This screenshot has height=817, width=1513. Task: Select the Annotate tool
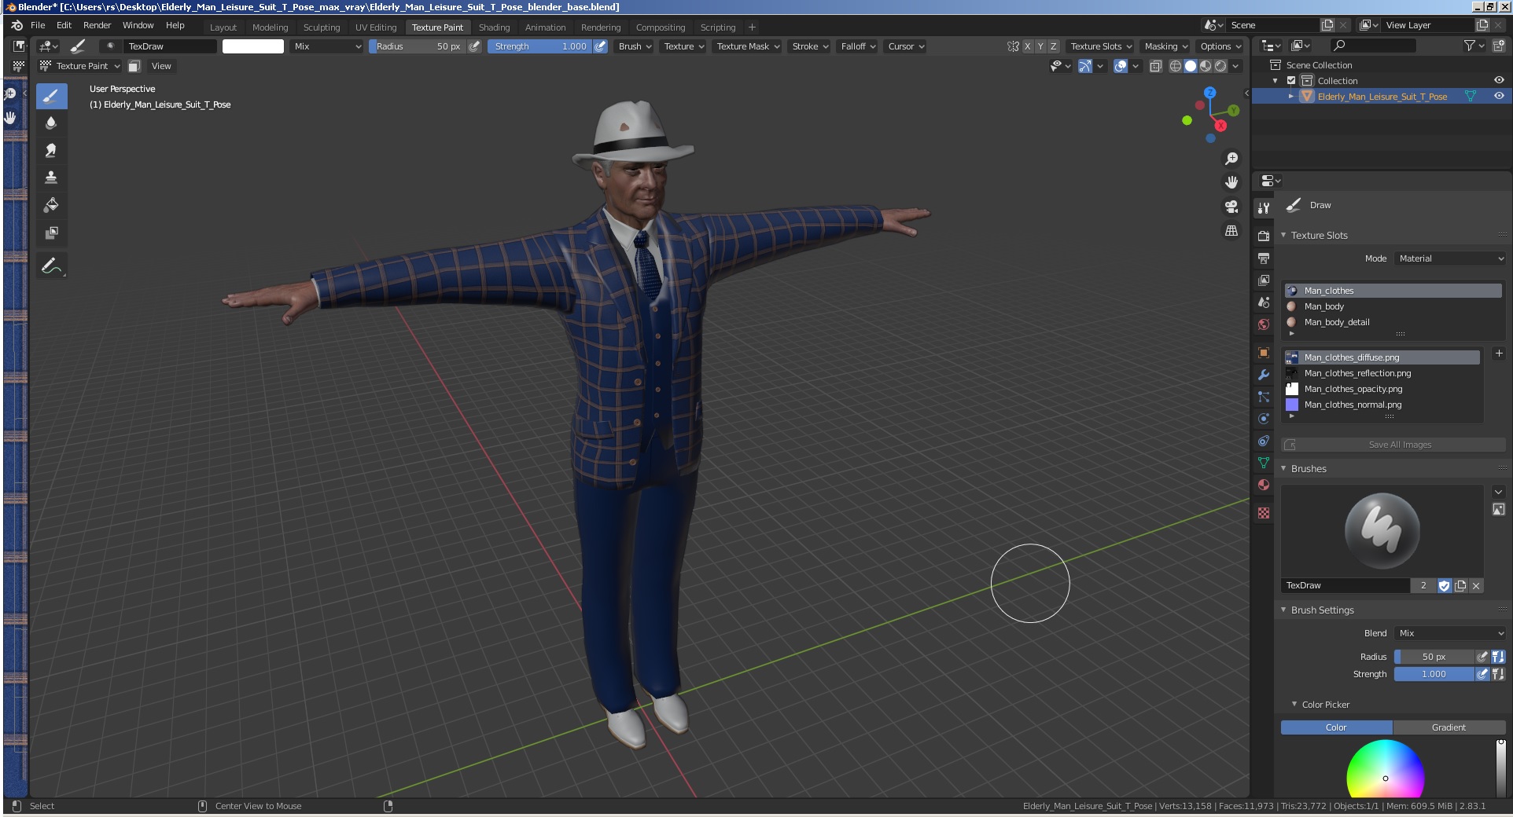(x=51, y=266)
